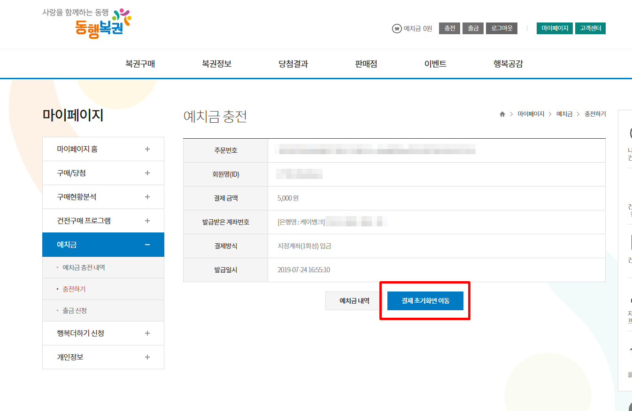
Task: Open the 이벤트 menu
Action: [x=435, y=64]
